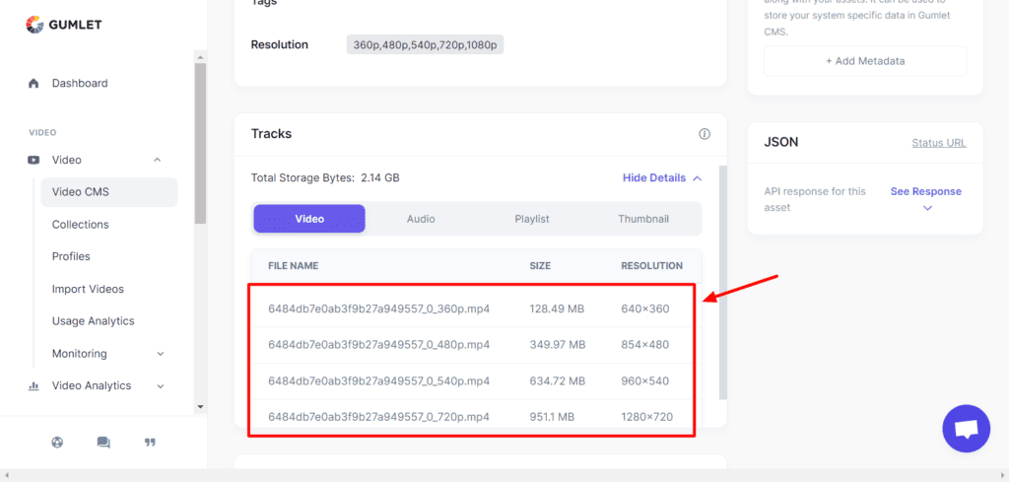Click the Video play icon in sidebar

tap(34, 160)
